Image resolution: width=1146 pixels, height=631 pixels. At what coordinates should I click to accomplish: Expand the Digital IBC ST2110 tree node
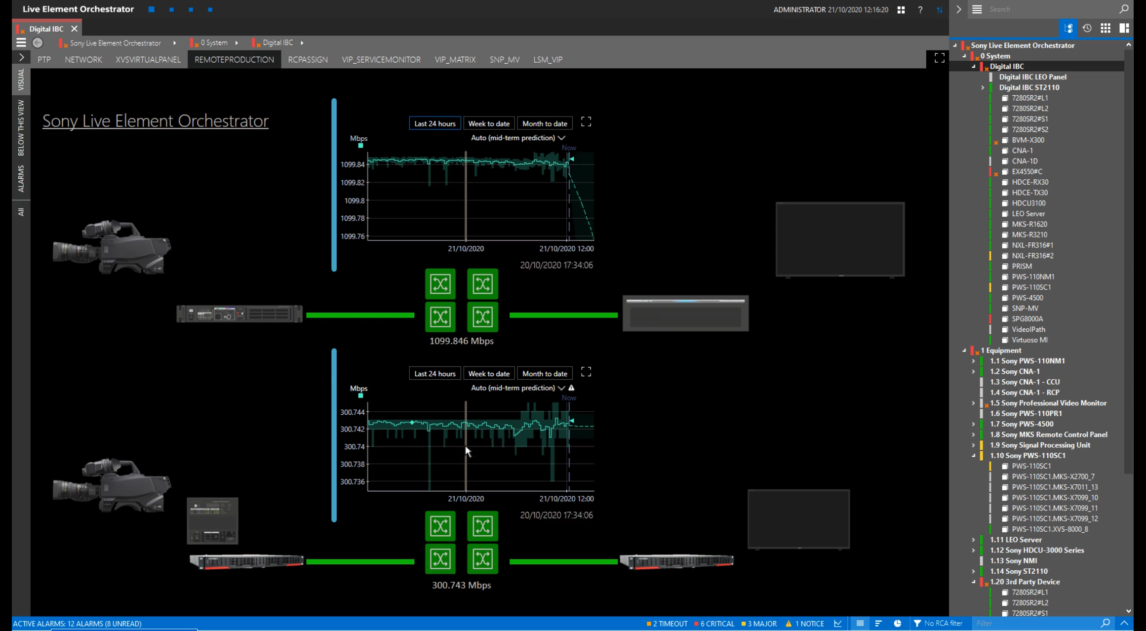click(983, 87)
